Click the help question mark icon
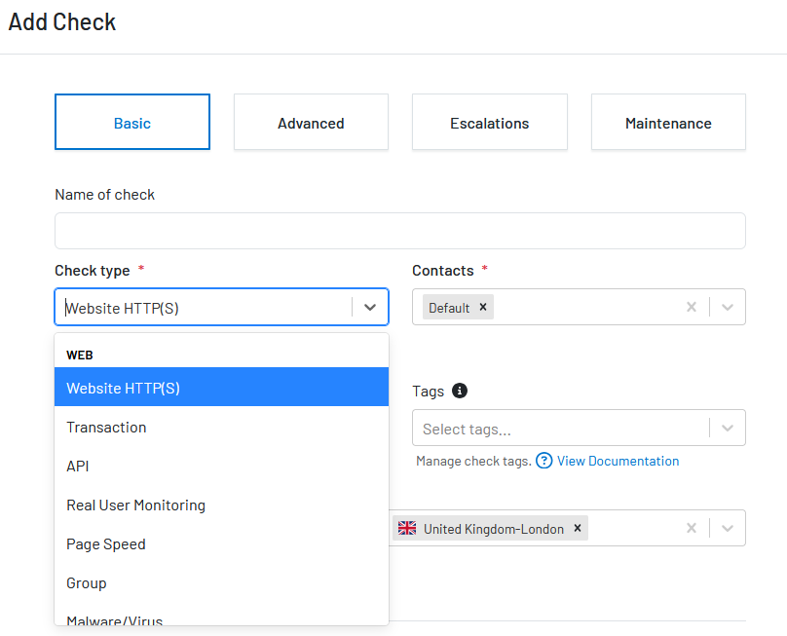The image size is (787, 636). 543,461
